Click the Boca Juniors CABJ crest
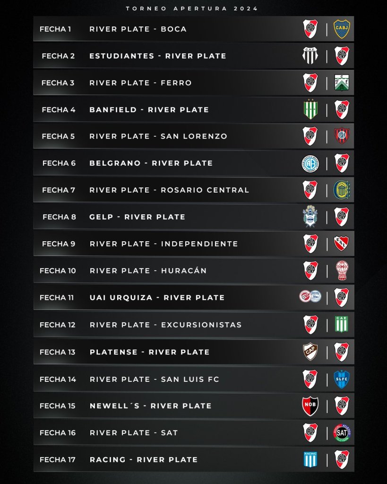This screenshot has width=387, height=484. click(x=342, y=29)
